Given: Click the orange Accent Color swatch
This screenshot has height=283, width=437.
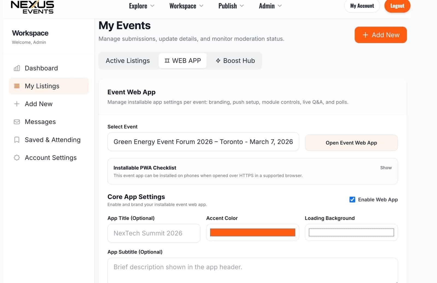Looking at the screenshot, I should [252, 232].
